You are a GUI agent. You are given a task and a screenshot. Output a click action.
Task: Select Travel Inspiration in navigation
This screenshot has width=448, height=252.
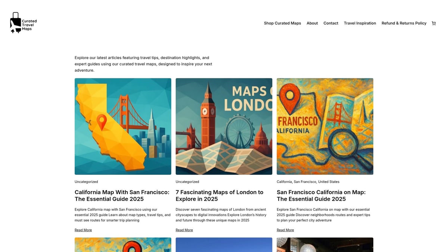pyautogui.click(x=360, y=23)
